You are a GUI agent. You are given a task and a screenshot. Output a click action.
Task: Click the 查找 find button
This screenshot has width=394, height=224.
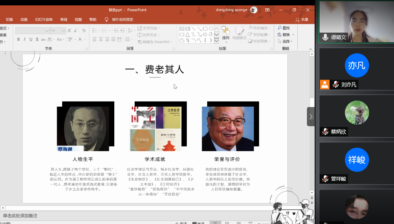pyautogui.click(x=284, y=28)
